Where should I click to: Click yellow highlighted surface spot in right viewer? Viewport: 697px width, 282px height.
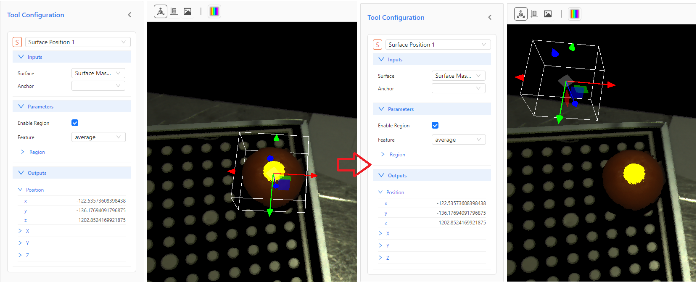point(634,174)
